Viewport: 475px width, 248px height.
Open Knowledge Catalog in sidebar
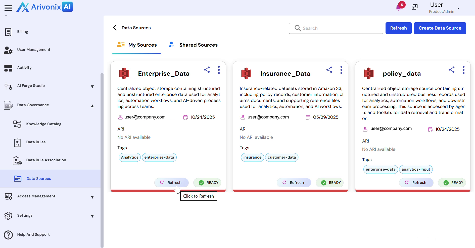43,124
